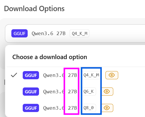Screen dimensions: 145x117
Task: Click the 27B label in the Q6_K row
Action: 72,92
